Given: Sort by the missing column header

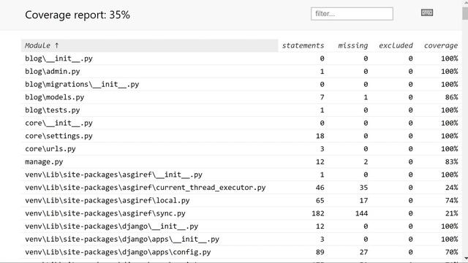Looking at the screenshot, I should 352,45.
